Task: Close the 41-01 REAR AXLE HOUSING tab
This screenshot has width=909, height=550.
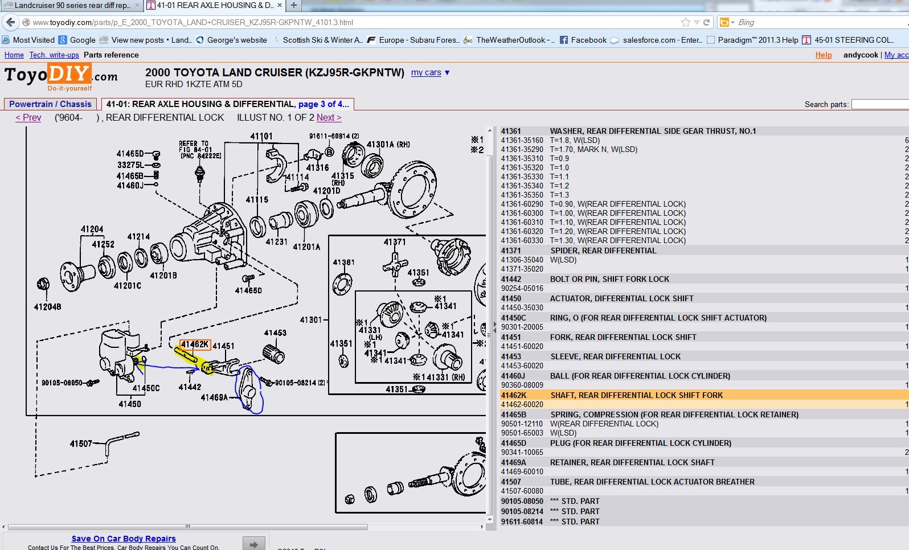Action: [x=279, y=5]
